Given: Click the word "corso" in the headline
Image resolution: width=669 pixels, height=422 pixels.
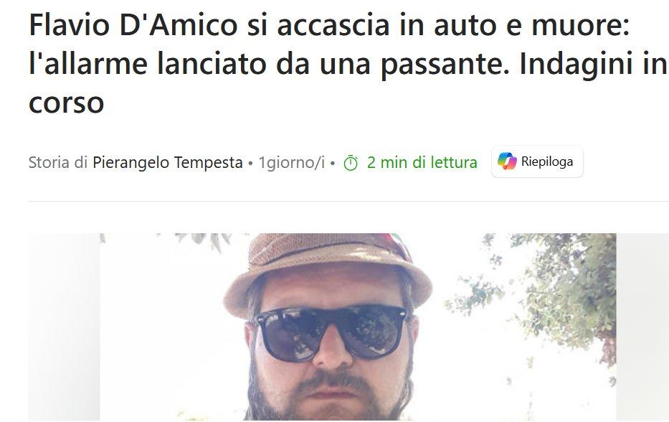Looking at the screenshot, I should pyautogui.click(x=67, y=103).
